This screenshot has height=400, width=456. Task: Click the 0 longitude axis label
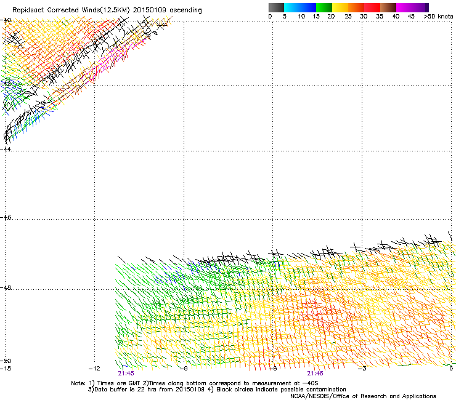[x=451, y=369]
